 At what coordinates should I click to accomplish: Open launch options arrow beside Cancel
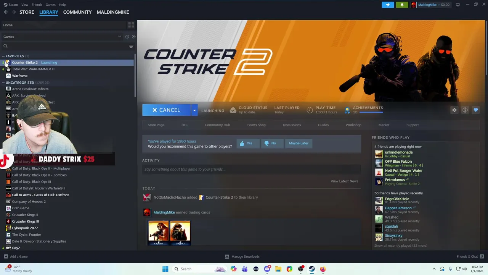[x=194, y=110]
